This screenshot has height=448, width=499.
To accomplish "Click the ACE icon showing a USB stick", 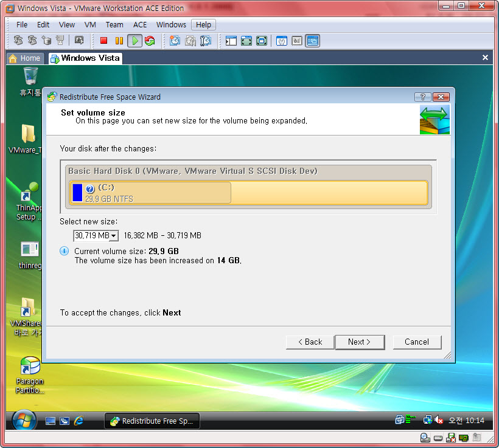I will pos(60,40).
